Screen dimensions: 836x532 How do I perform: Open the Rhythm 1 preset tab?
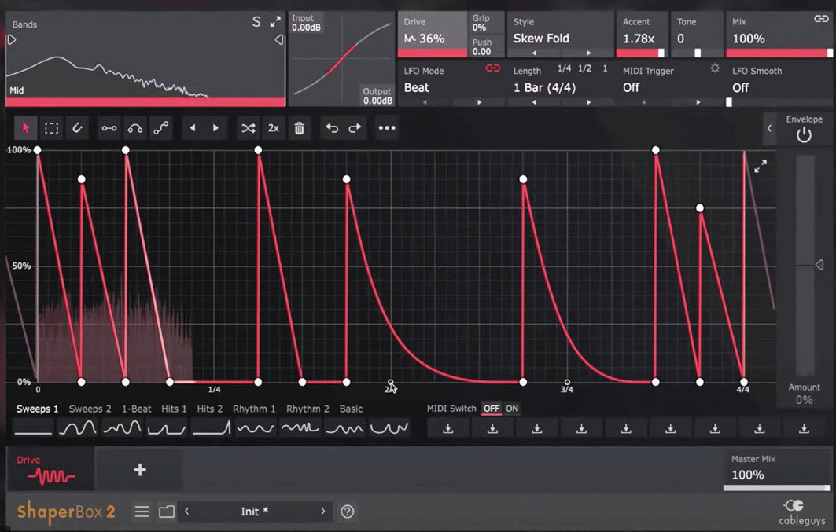coord(254,409)
